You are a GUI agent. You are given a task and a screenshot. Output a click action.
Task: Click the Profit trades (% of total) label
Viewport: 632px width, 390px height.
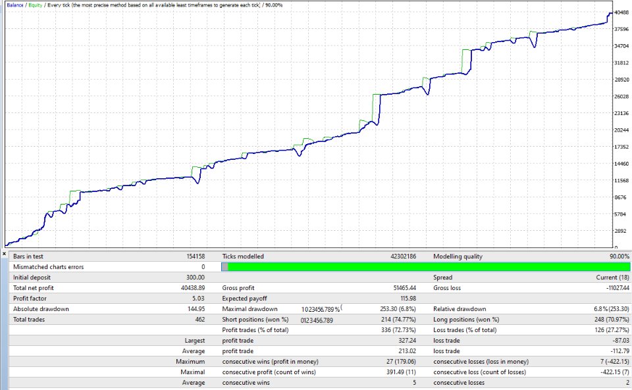pyautogui.click(x=255, y=329)
